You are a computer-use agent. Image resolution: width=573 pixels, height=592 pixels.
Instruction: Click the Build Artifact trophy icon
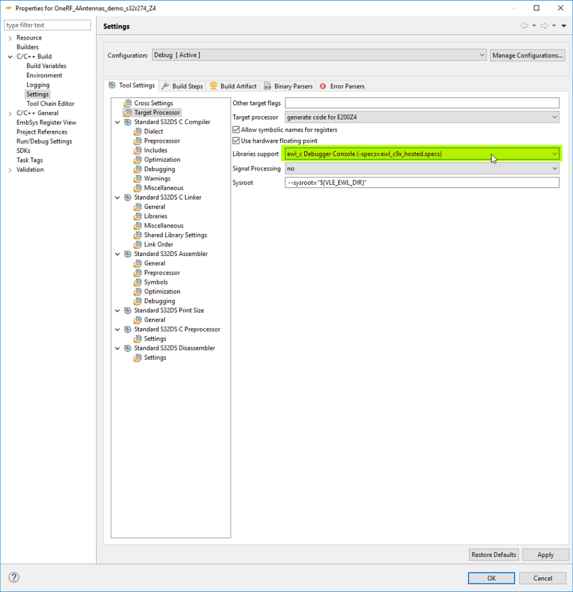point(214,86)
